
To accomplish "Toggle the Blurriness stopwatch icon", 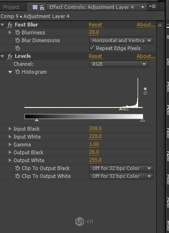I will point(18,32).
